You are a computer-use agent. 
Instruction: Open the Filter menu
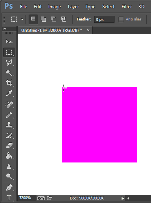click(x=127, y=7)
